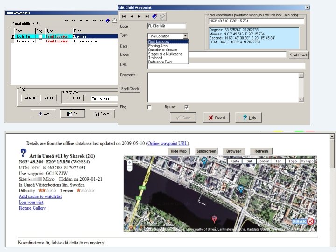Open the Online waypoint URL link
The image size is (336, 252).
click(x=168, y=143)
